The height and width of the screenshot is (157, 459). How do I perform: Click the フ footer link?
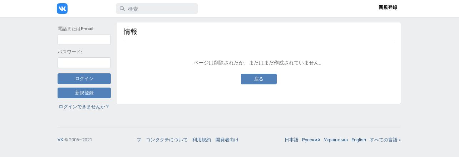coord(139,140)
